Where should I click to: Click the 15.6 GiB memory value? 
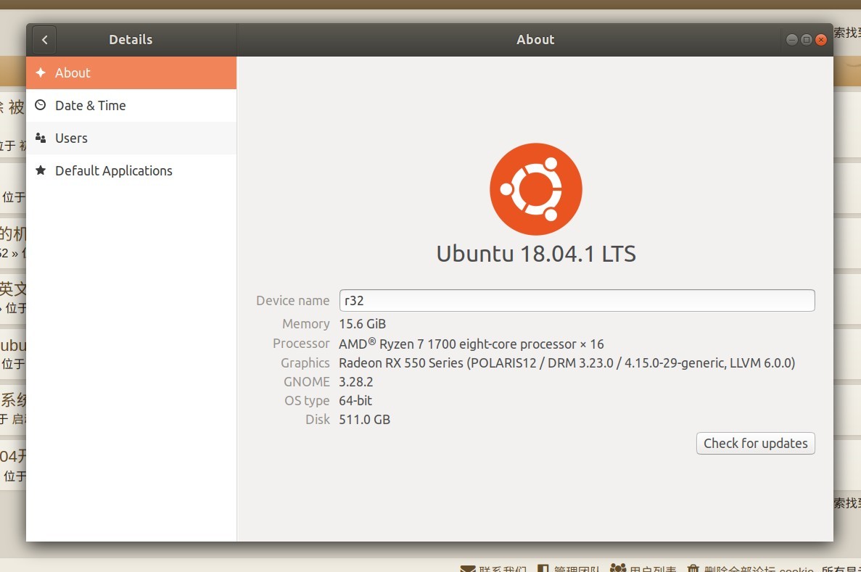(363, 324)
